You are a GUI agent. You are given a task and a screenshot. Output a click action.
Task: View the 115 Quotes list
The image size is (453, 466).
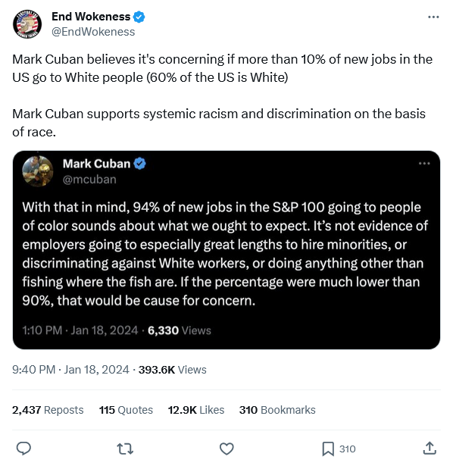(x=126, y=410)
